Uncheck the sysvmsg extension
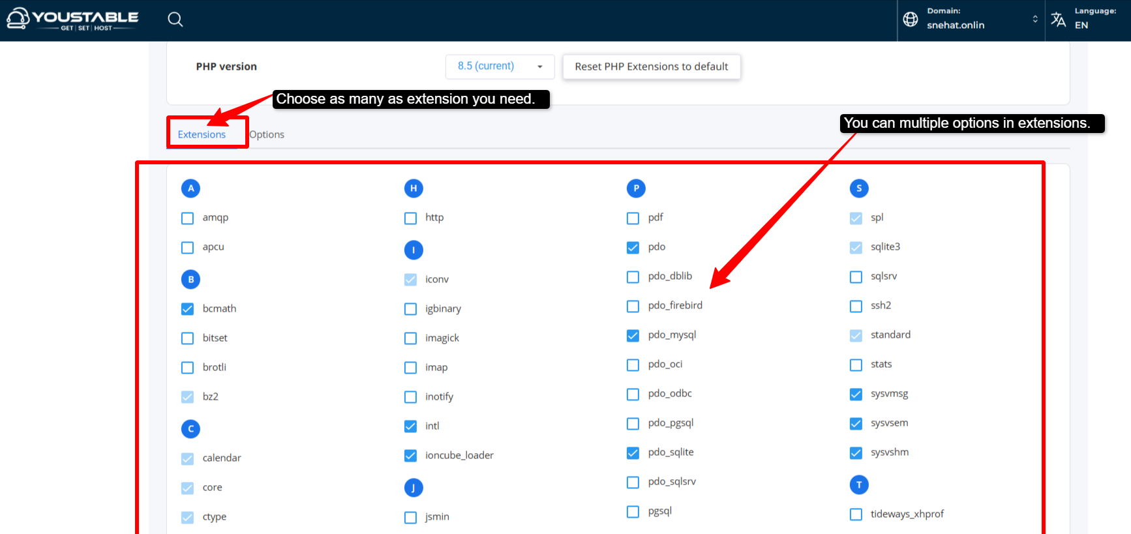The height and width of the screenshot is (534, 1131). point(856,394)
